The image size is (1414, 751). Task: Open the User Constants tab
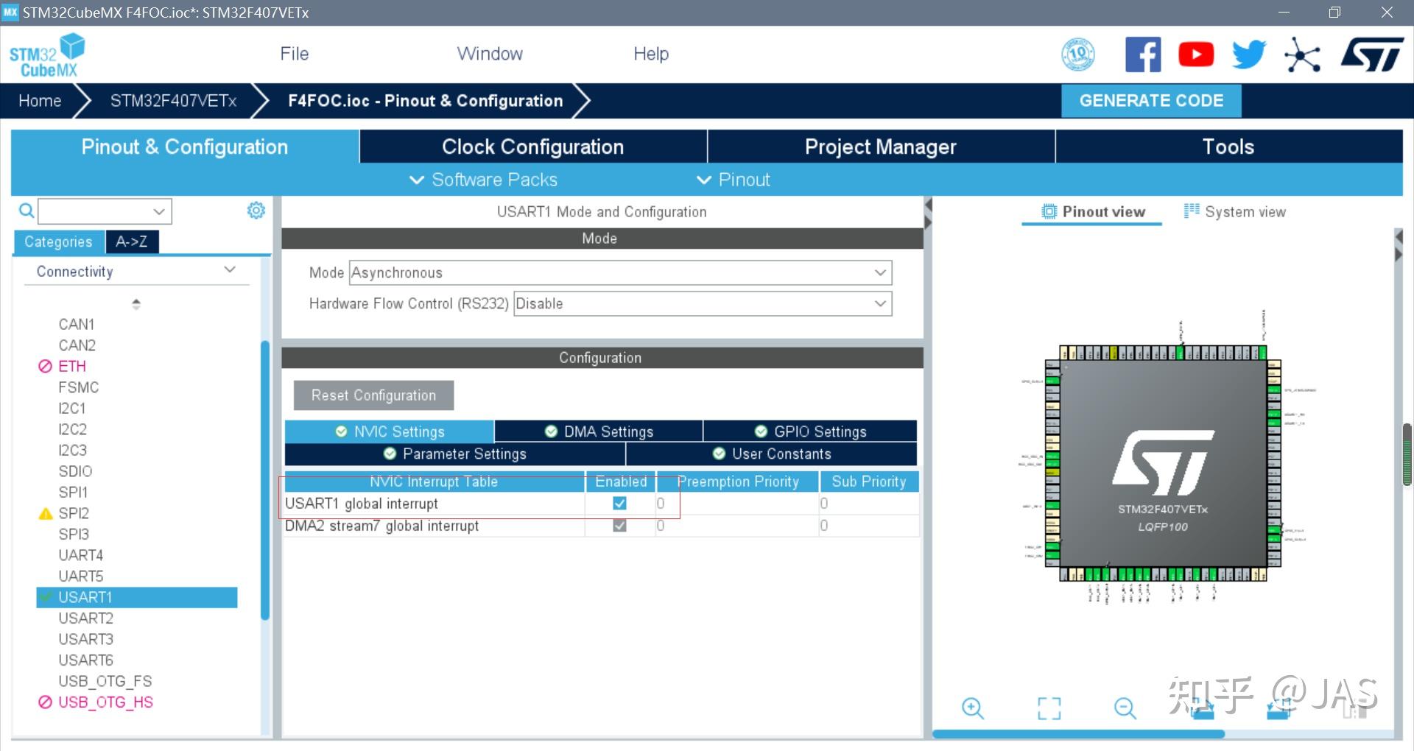(772, 454)
